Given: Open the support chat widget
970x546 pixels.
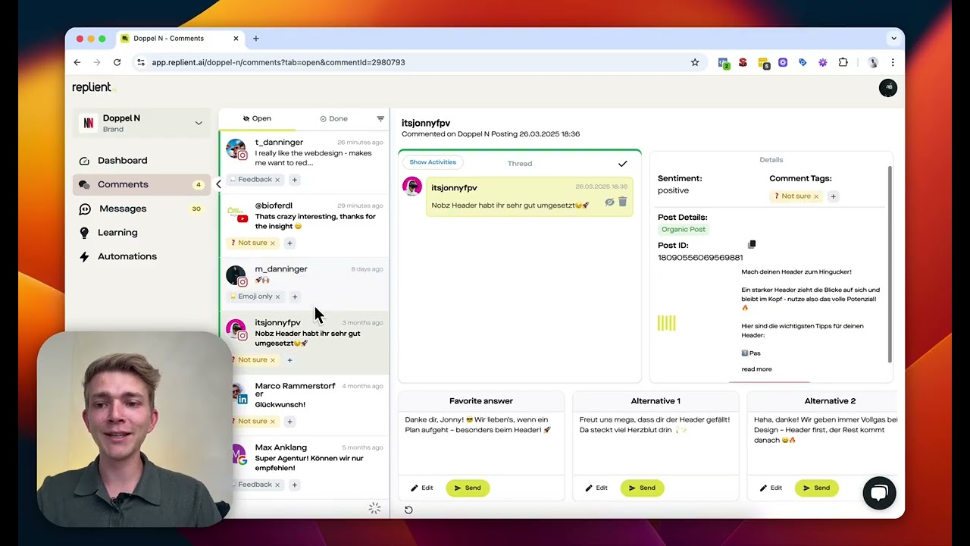Looking at the screenshot, I should [879, 493].
